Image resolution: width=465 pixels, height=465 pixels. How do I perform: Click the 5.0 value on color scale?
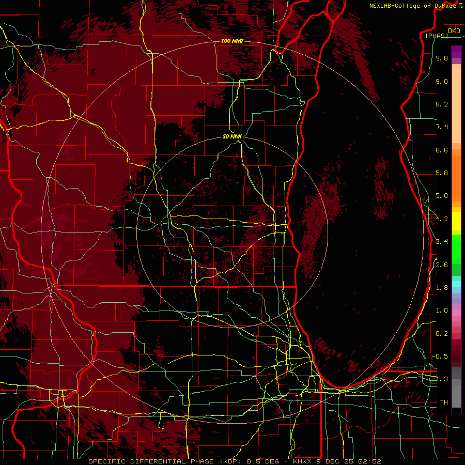442,196
